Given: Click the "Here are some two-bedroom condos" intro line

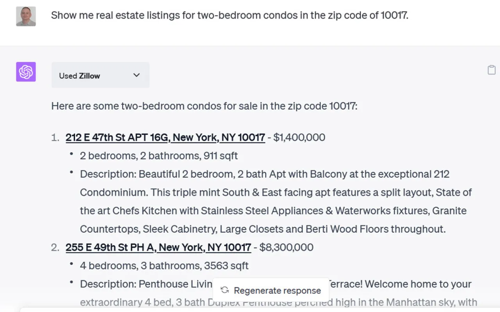Looking at the screenshot, I should point(204,106).
